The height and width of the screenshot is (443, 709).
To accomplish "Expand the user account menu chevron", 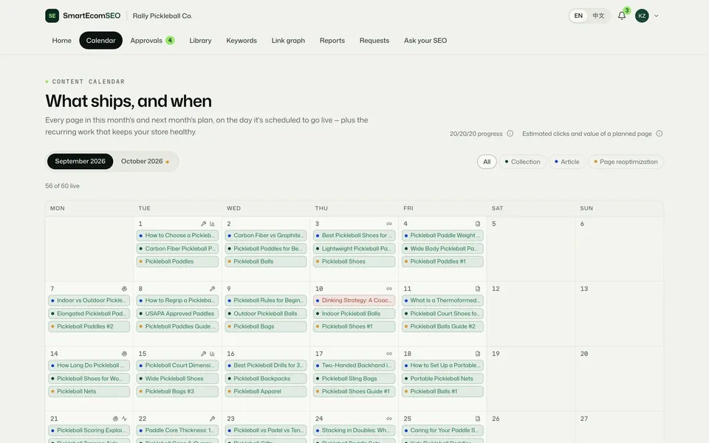I will [656, 16].
